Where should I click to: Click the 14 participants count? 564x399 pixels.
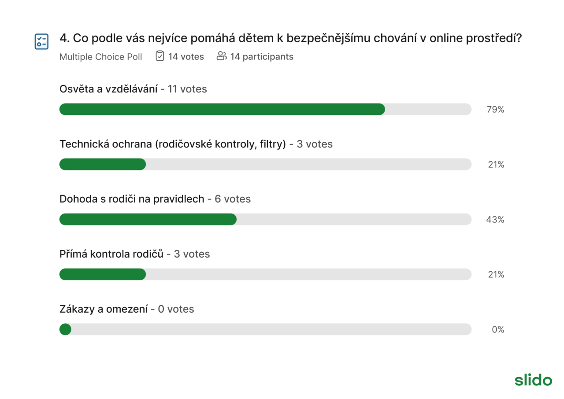click(x=262, y=57)
